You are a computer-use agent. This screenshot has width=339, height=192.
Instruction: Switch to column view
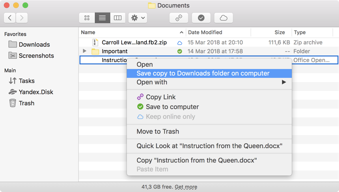pos(118,18)
